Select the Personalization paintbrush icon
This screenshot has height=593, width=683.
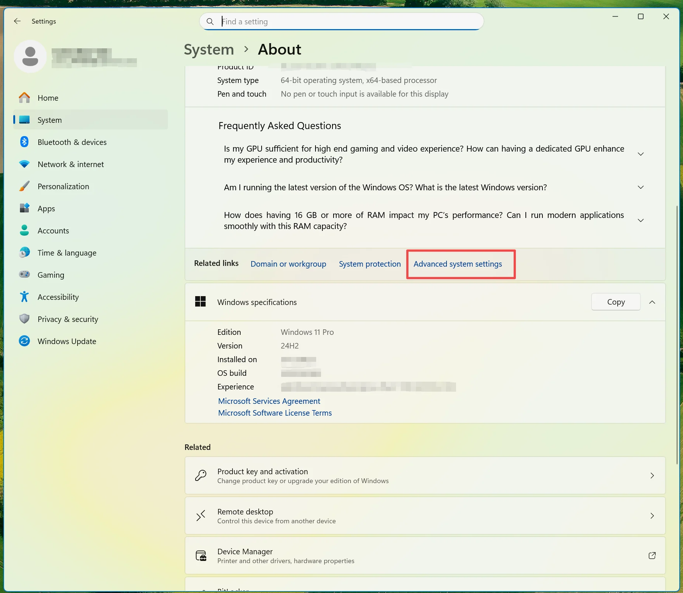(x=24, y=186)
